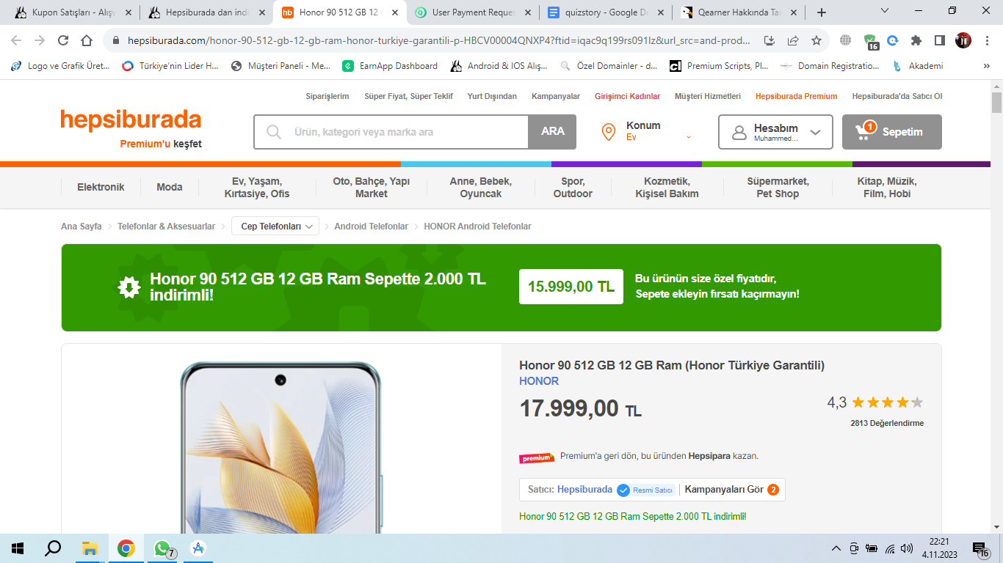Show hidden system tray icons
The height and width of the screenshot is (563, 1003).
836,548
